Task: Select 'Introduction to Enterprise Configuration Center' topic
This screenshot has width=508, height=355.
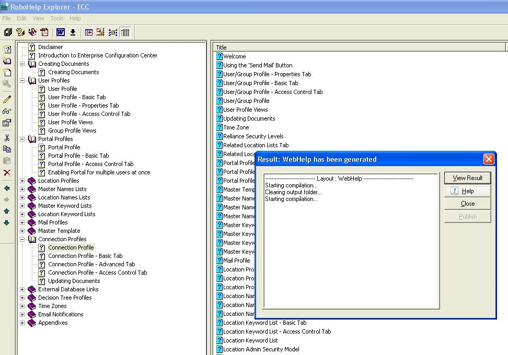Action: tap(98, 56)
